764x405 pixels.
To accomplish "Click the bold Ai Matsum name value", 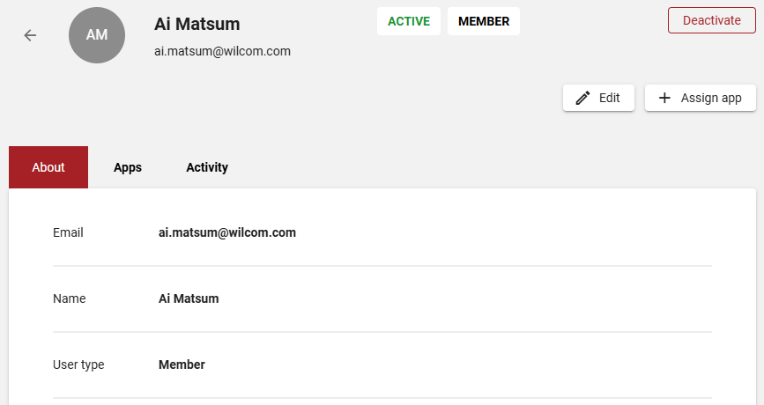I will coord(189,298).
